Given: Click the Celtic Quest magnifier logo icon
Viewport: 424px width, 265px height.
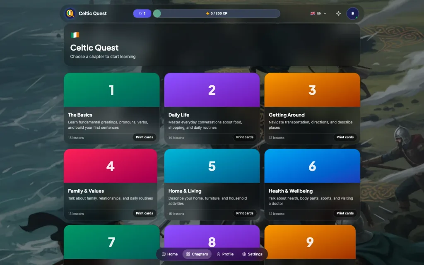Looking at the screenshot, I should coord(70,13).
